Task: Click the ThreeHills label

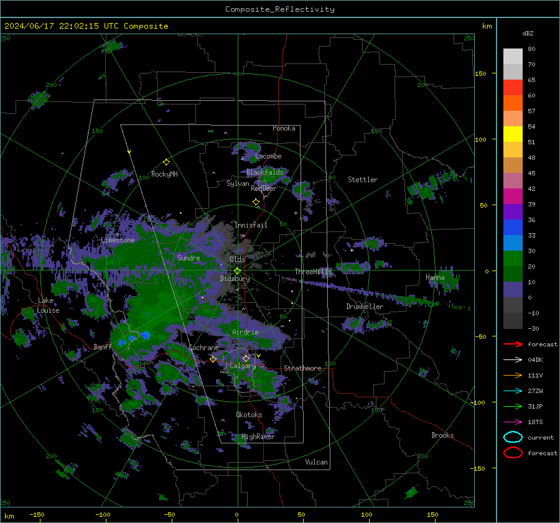Action: (x=313, y=272)
